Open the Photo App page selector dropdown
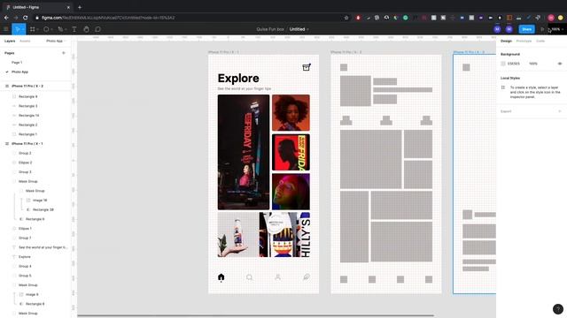This screenshot has height=318, width=567. pyautogui.click(x=56, y=42)
